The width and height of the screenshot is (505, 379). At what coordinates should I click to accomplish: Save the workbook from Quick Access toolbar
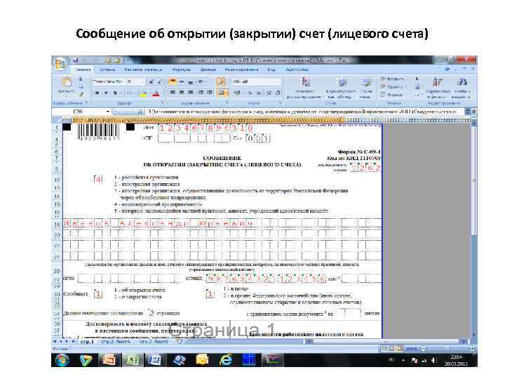[x=76, y=60]
